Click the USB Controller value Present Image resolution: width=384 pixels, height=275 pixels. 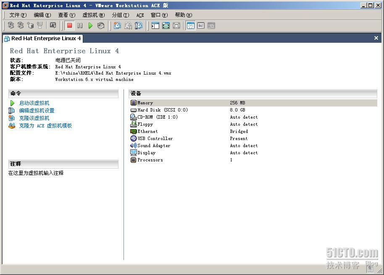pyautogui.click(x=239, y=138)
